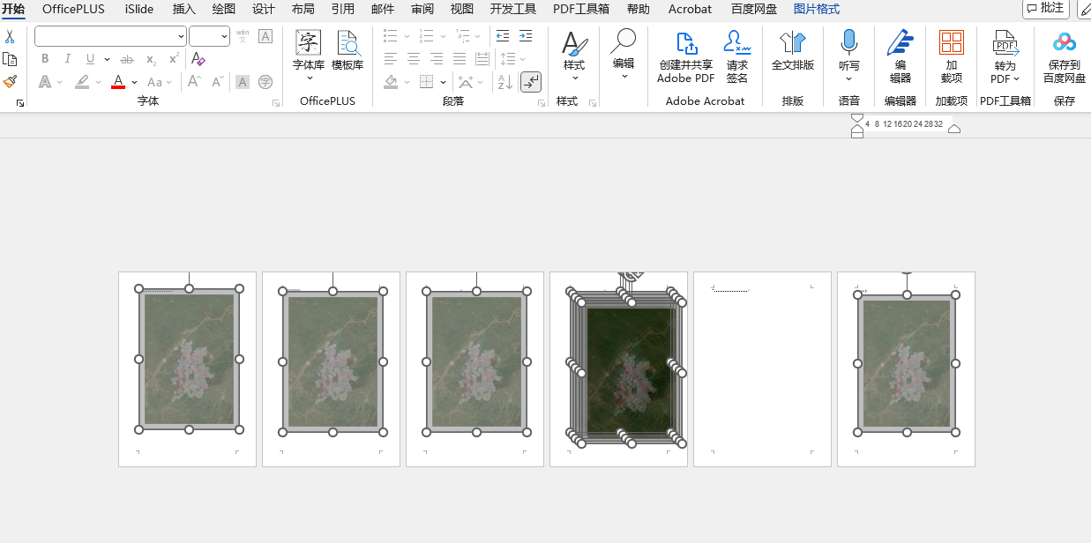Apply the text highlight color
The height and width of the screenshot is (543, 1091).
[x=82, y=82]
